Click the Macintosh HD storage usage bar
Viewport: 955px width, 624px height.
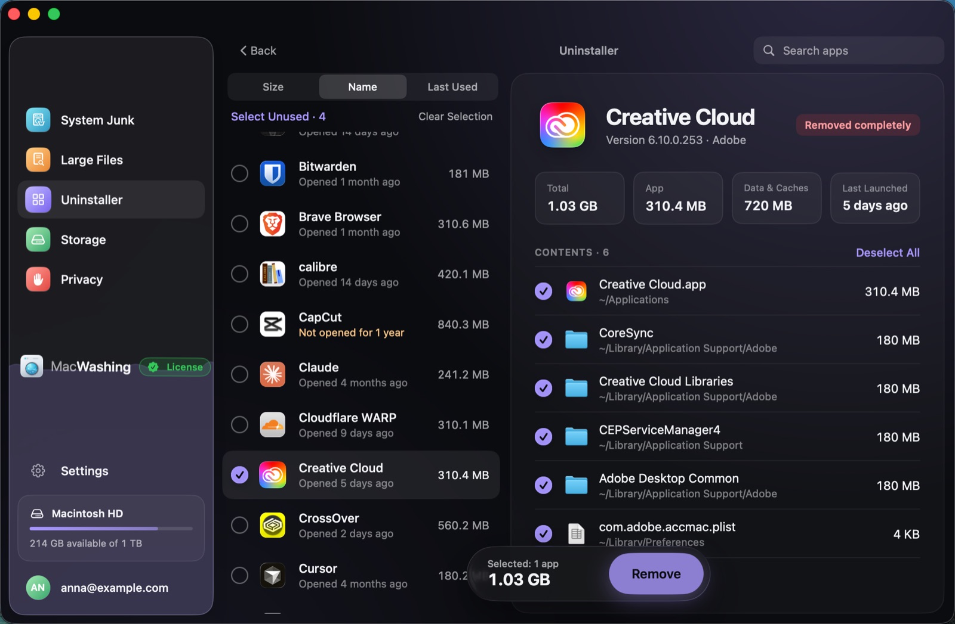click(x=111, y=529)
